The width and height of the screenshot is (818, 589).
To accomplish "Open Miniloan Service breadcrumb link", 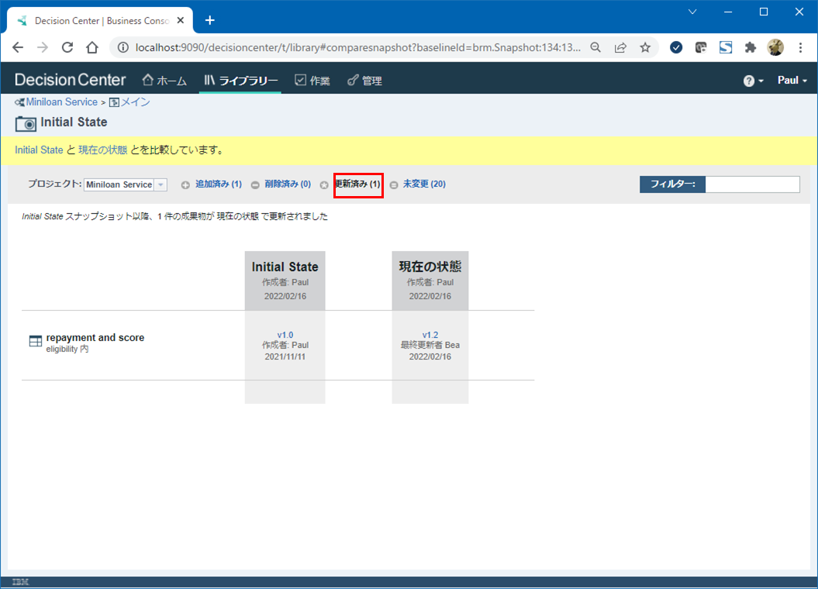I will point(61,102).
